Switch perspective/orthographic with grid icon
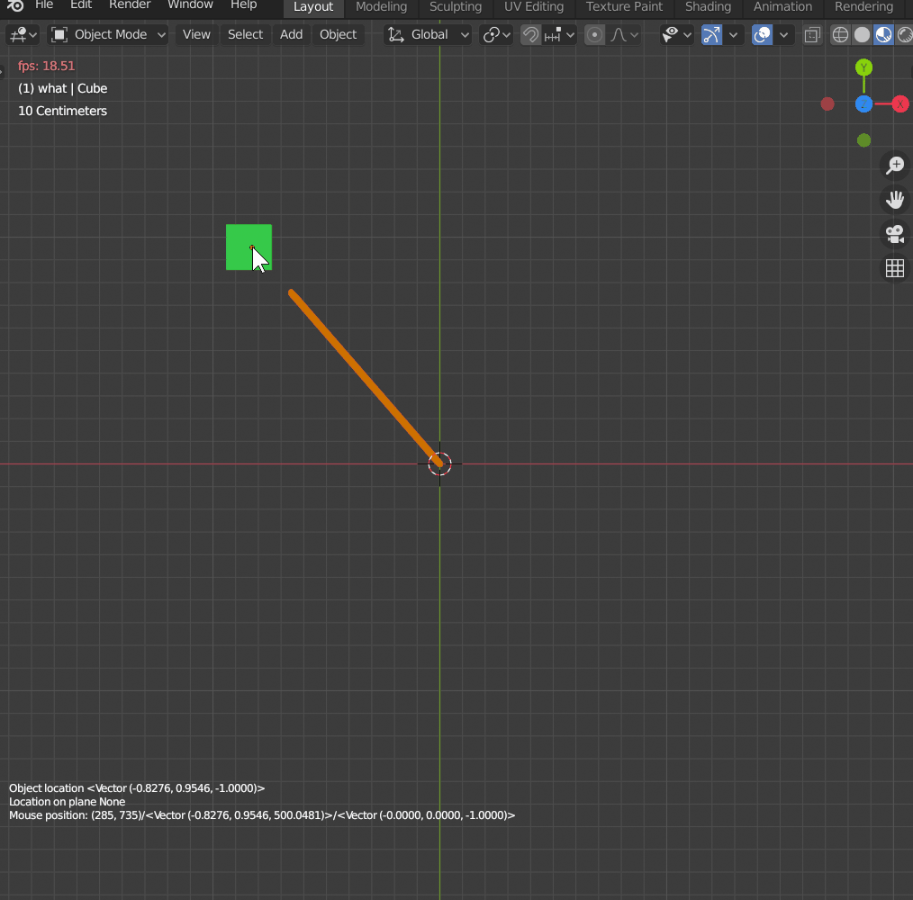The width and height of the screenshot is (913, 900). [x=894, y=268]
